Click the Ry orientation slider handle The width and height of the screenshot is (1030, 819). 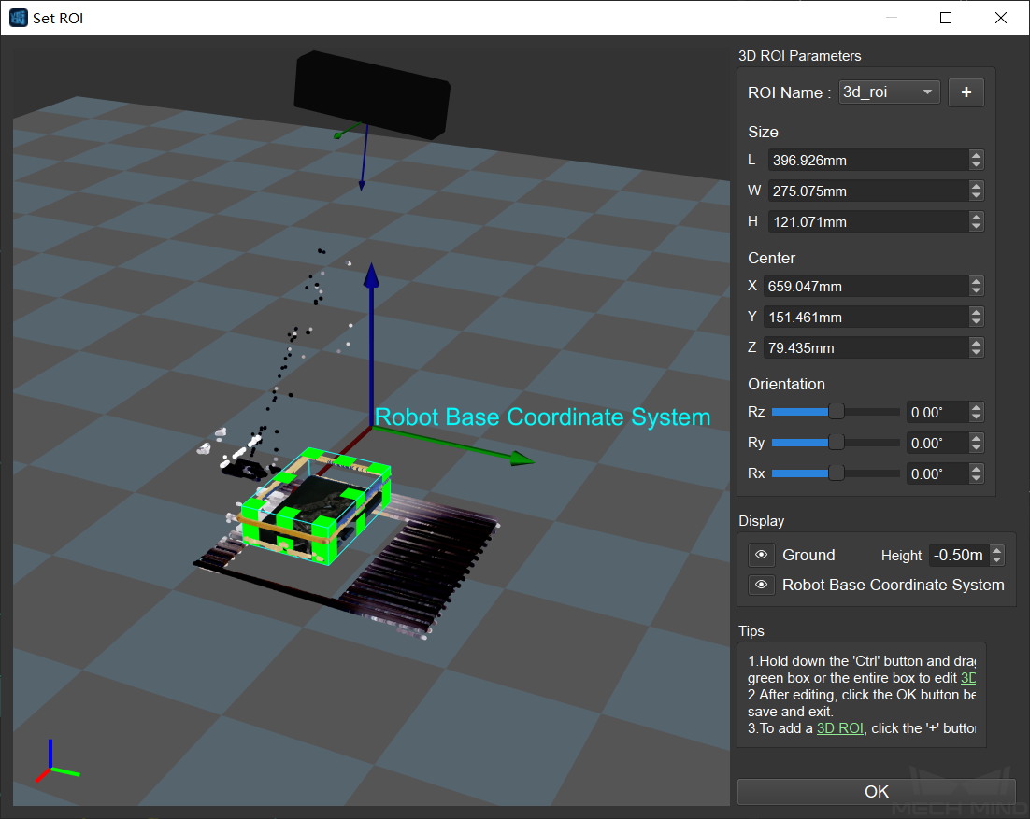tap(837, 443)
